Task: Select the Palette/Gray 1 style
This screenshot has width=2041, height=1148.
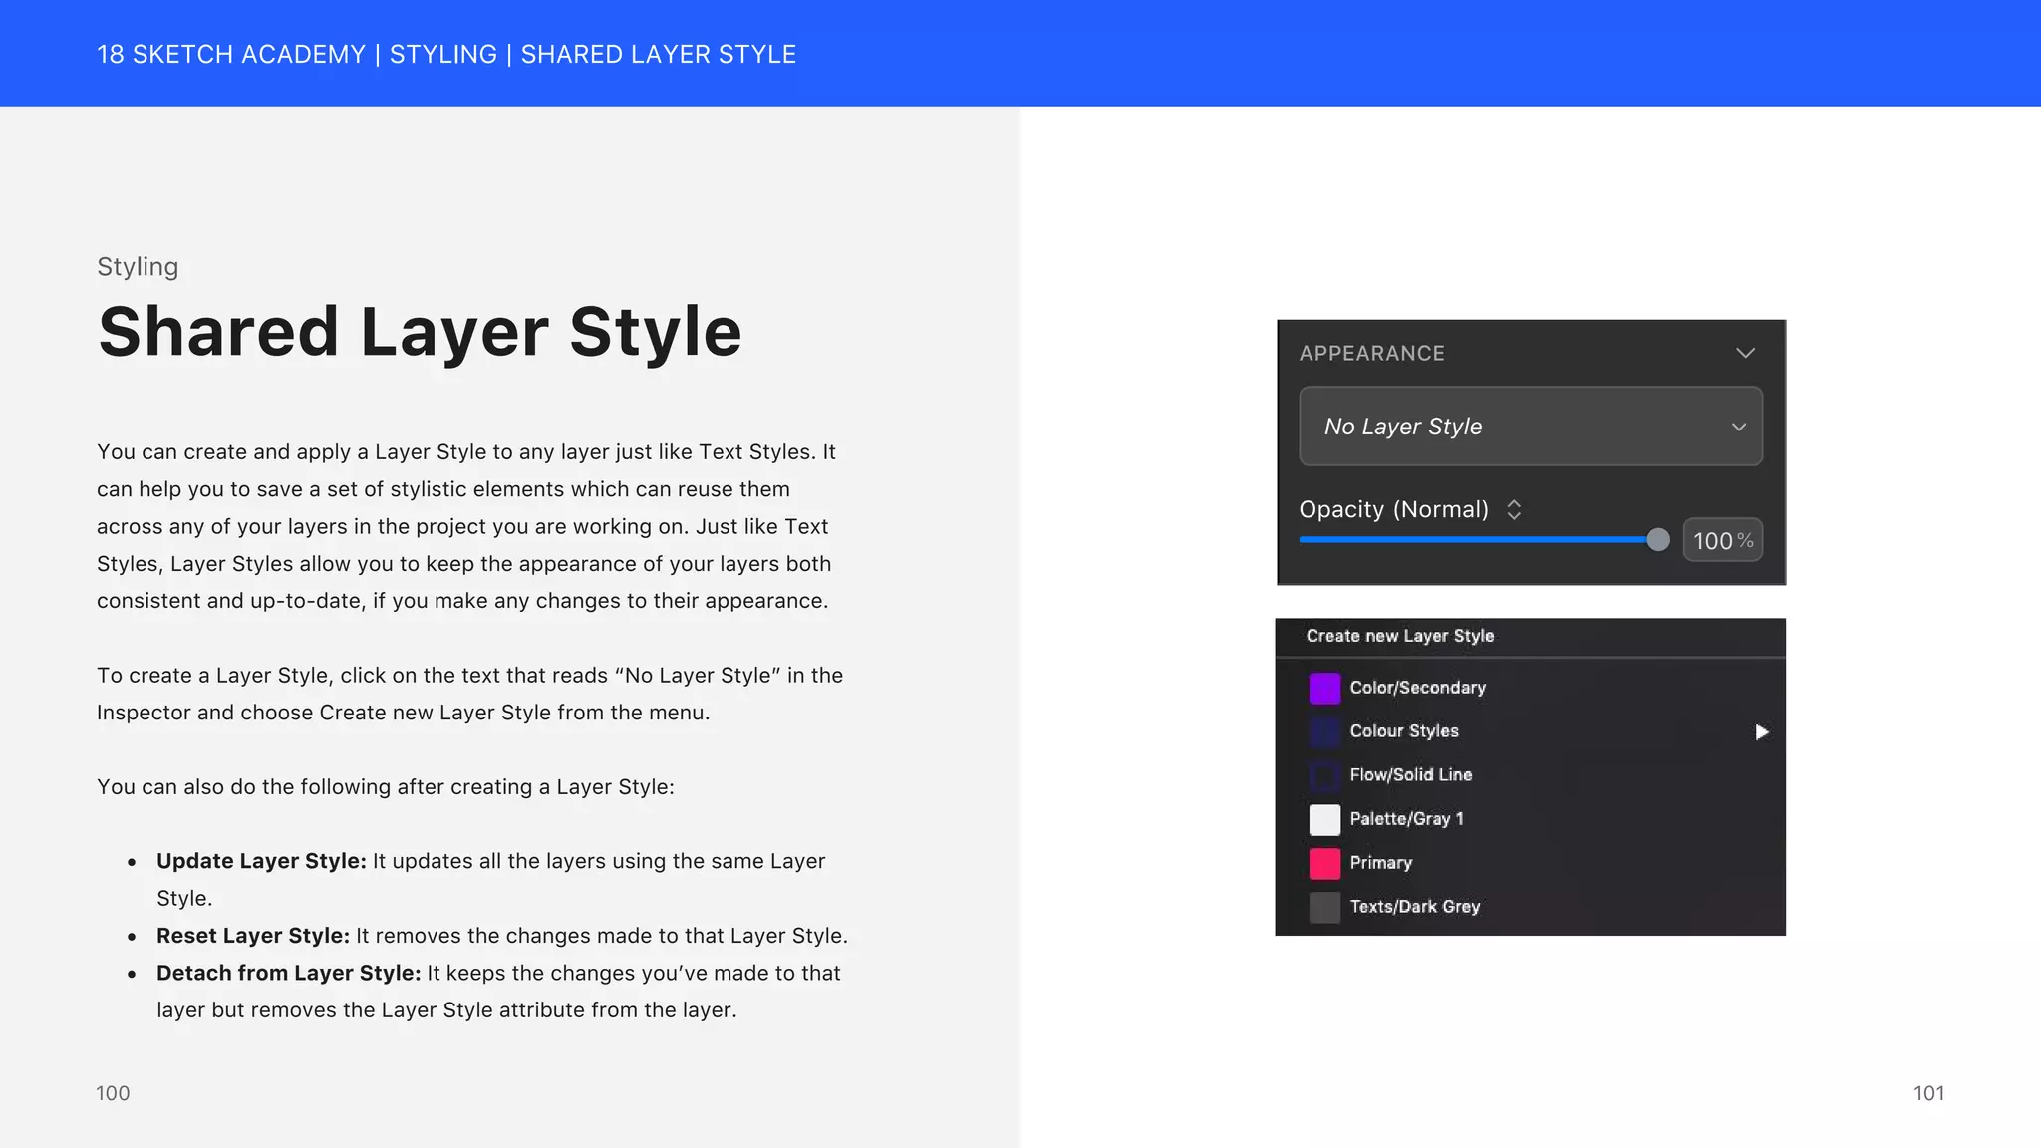Action: [1531, 819]
